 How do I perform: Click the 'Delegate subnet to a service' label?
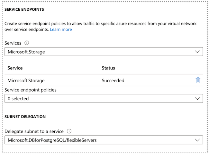click(x=34, y=131)
